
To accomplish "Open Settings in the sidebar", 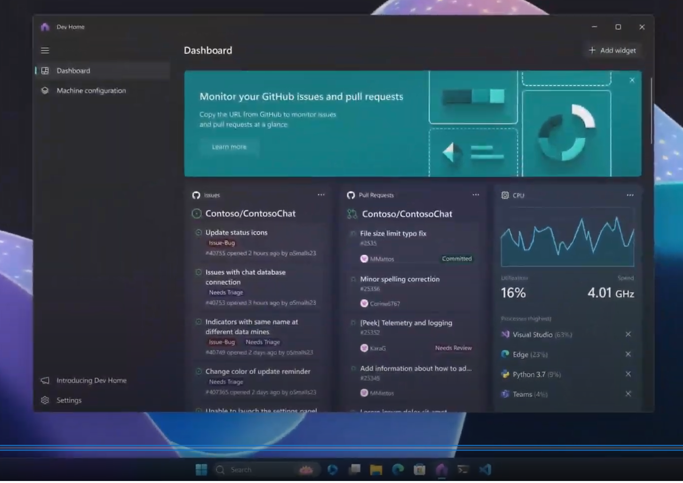I will tap(102, 400).
